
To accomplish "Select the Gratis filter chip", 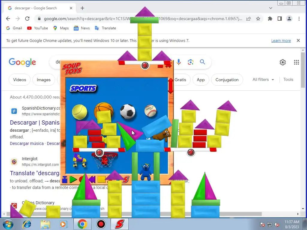I will point(180,80).
